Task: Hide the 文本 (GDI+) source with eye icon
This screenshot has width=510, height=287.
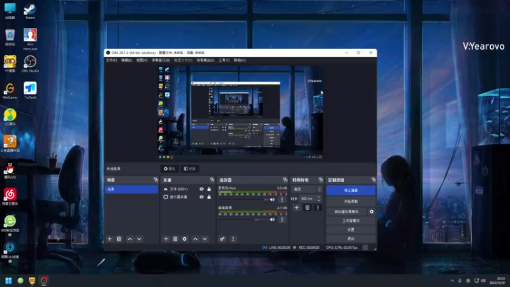Action: pos(201,189)
